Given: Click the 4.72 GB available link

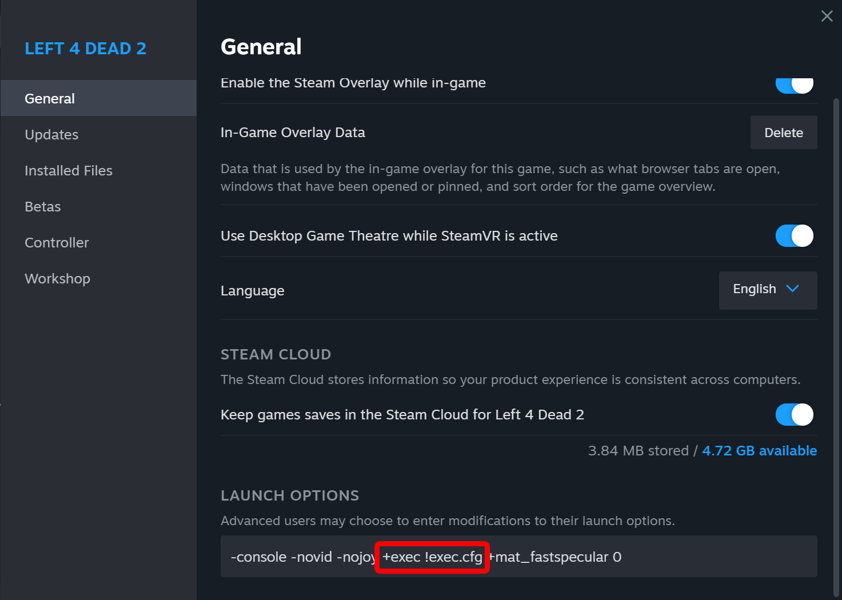Looking at the screenshot, I should pyautogui.click(x=759, y=450).
